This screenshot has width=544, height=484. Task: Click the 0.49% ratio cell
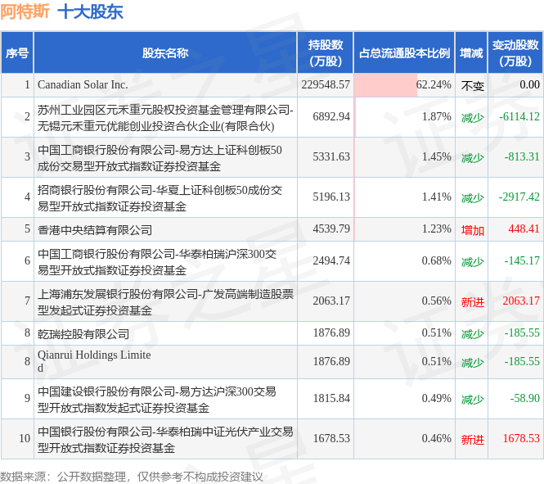[x=404, y=398]
